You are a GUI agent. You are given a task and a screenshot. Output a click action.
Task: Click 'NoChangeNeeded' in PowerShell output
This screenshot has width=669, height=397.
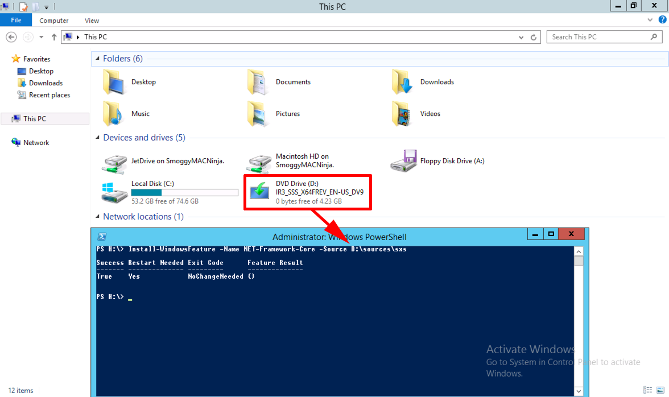[x=216, y=277]
